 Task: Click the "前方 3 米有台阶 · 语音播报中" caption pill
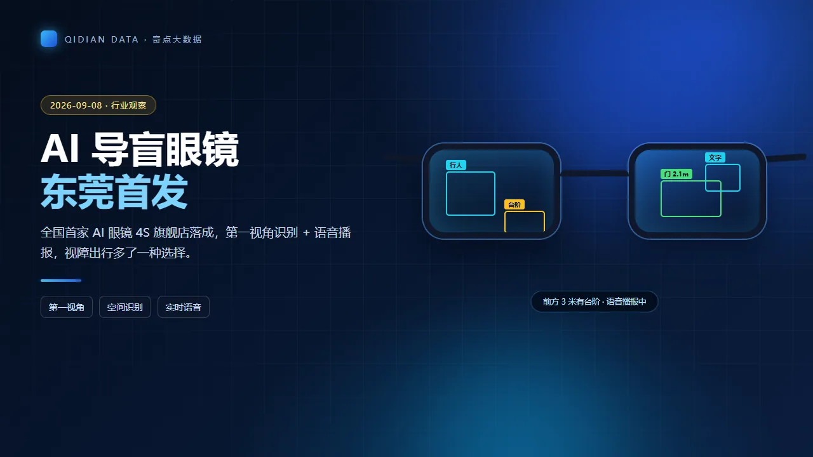click(x=595, y=301)
